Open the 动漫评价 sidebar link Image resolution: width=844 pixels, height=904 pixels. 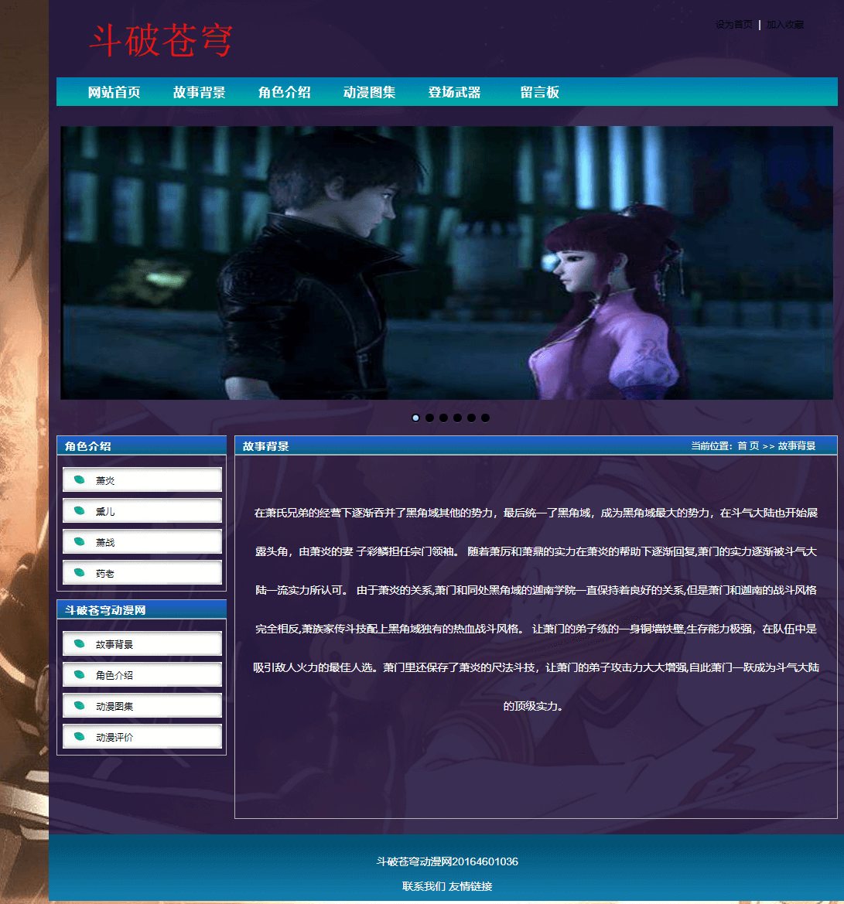click(x=142, y=737)
